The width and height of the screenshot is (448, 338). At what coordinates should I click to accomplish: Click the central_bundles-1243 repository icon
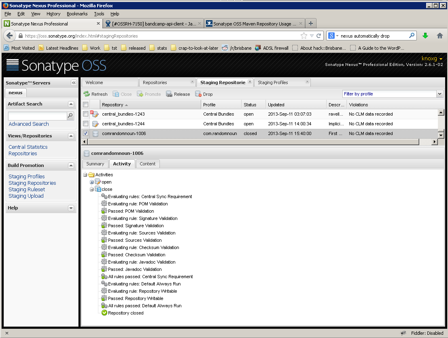pyautogui.click(x=95, y=114)
